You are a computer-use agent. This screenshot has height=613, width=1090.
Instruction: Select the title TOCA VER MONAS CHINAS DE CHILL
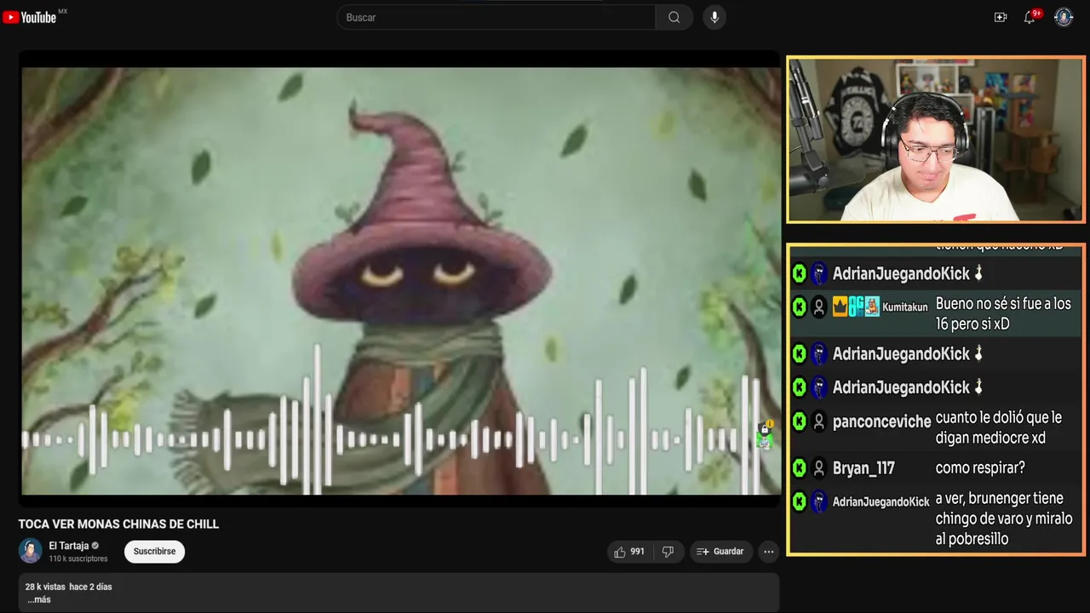[x=118, y=524]
